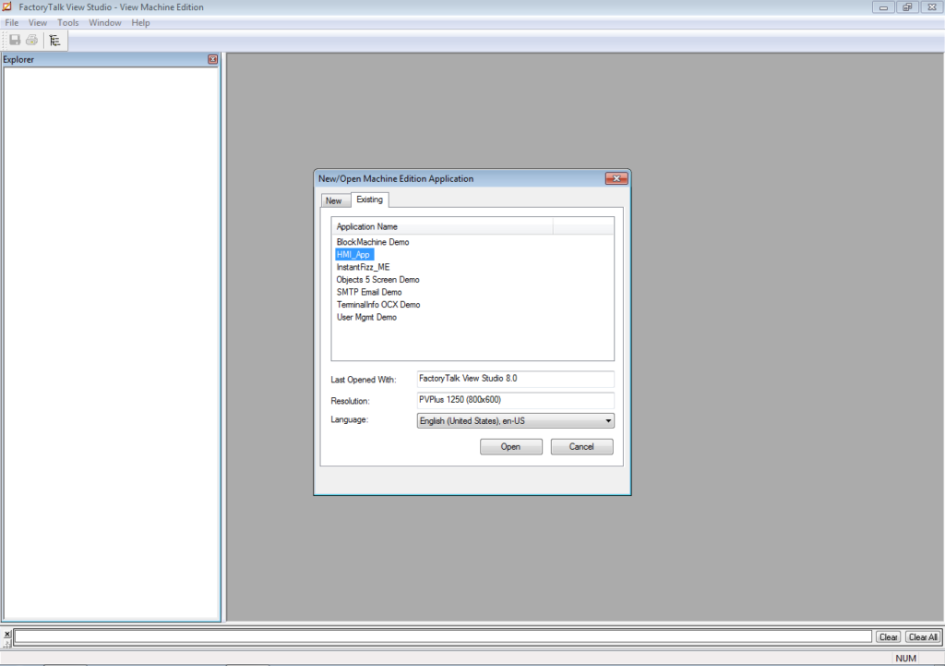
Task: Click the Open button
Action: (510, 446)
